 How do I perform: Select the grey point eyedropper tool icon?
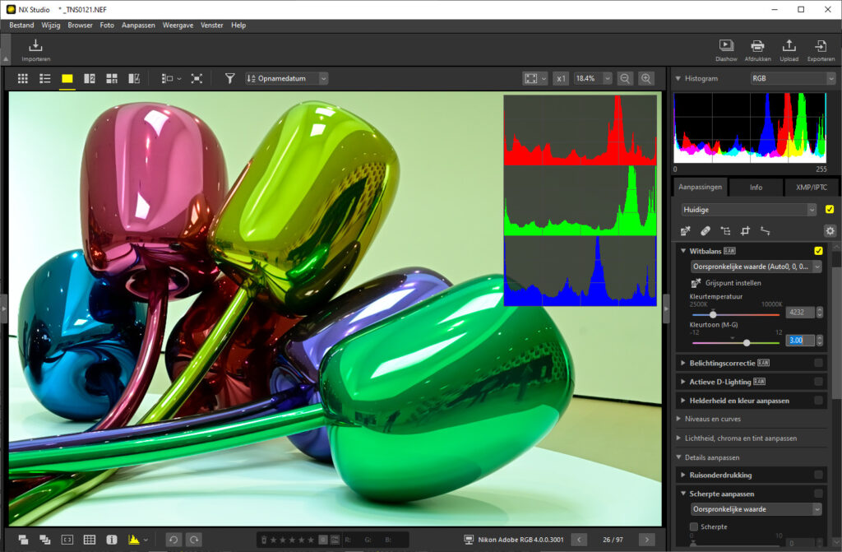[x=685, y=231]
